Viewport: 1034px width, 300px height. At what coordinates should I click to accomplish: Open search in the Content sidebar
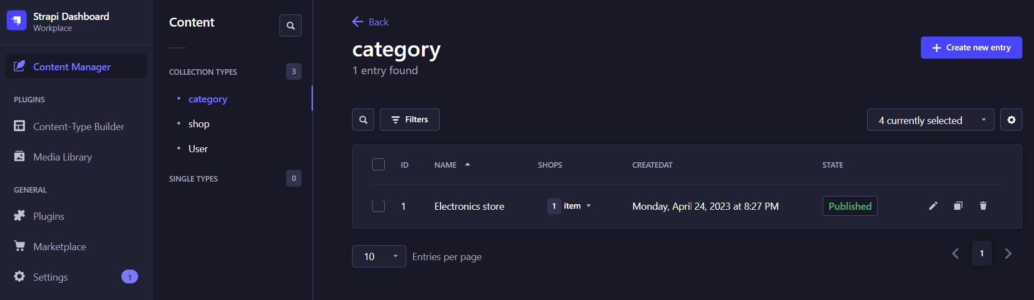coord(291,25)
